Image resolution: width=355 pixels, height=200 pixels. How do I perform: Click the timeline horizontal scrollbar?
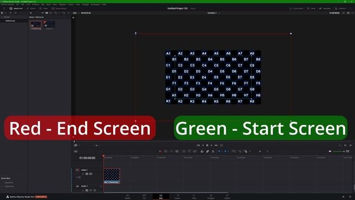pyautogui.click(x=166, y=193)
